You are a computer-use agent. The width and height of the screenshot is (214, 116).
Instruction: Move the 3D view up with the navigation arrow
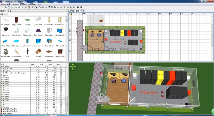73,64
